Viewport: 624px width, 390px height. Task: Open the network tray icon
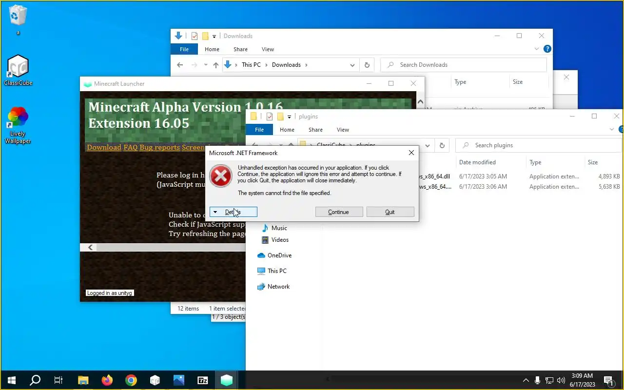click(x=549, y=380)
